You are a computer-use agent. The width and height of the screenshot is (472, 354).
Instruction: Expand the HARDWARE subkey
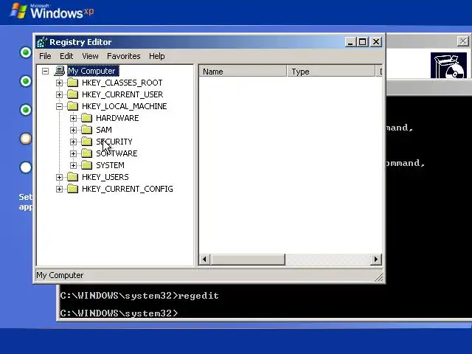click(x=73, y=118)
